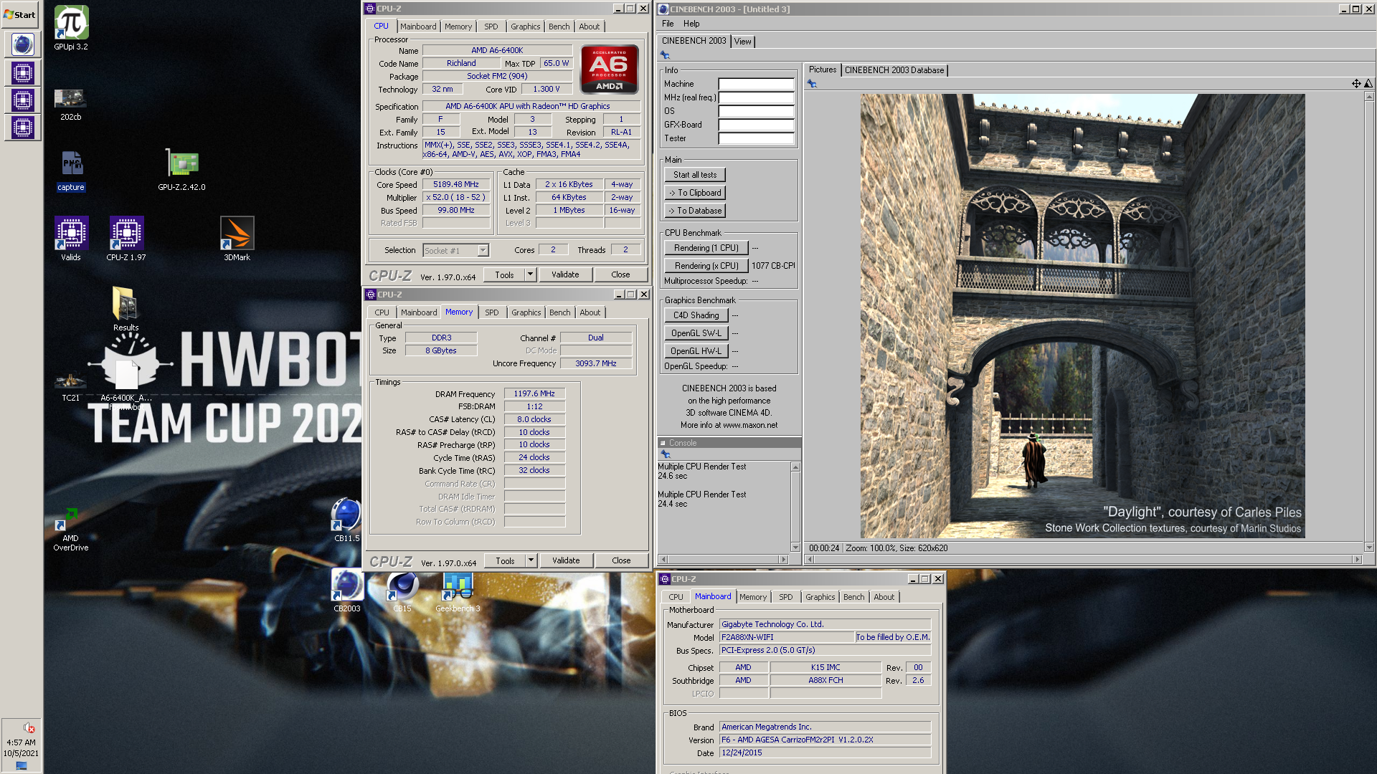The image size is (1377, 774).
Task: Open the Windows Start button
Action: point(20,14)
